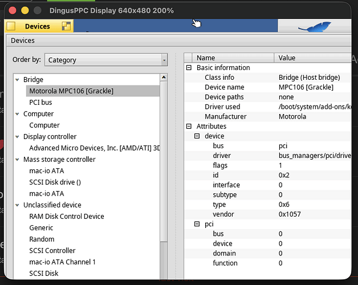Image resolution: width=358 pixels, height=285 pixels.
Task: Collapse the Basic information section
Action: pos(189,68)
